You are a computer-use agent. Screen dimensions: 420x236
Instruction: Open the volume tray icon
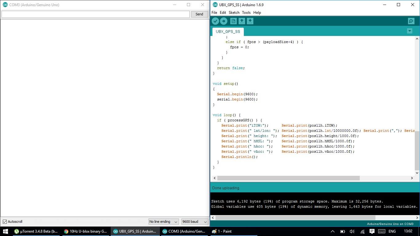point(352,231)
